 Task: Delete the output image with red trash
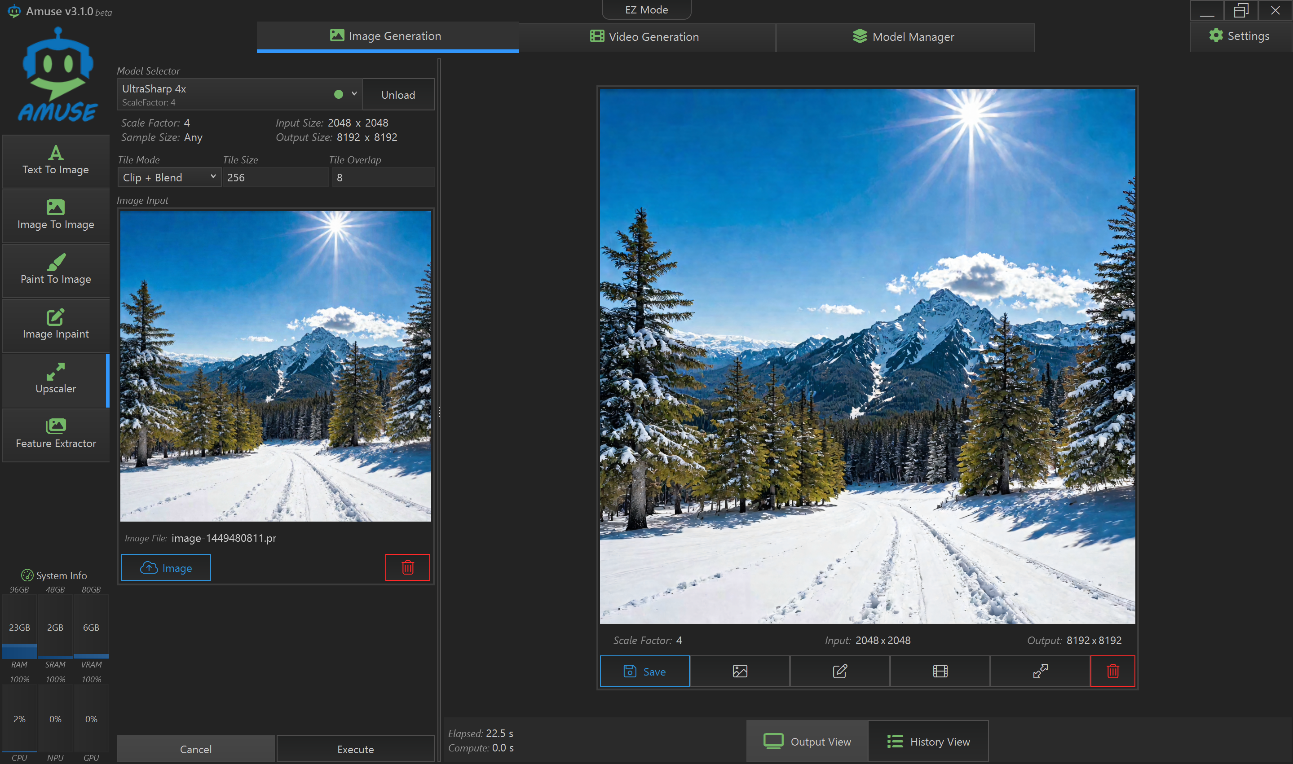pos(1112,671)
